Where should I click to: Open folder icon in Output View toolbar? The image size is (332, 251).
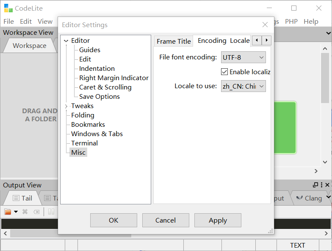pyautogui.click(x=8, y=212)
